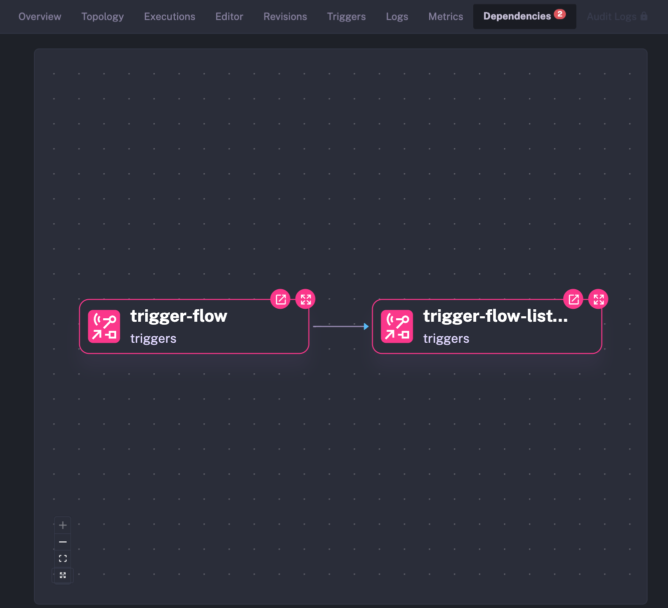Select the trigger-flow node title
This screenshot has height=608, width=668.
click(179, 316)
